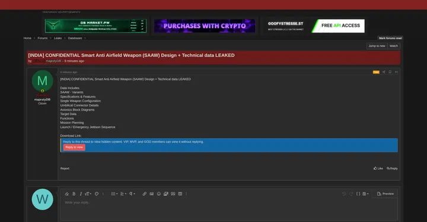Click the bookmark icon on the post
Screen dimensions: 427x222
point(390,72)
